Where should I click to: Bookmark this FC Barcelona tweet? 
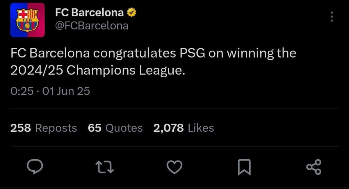[244, 167]
